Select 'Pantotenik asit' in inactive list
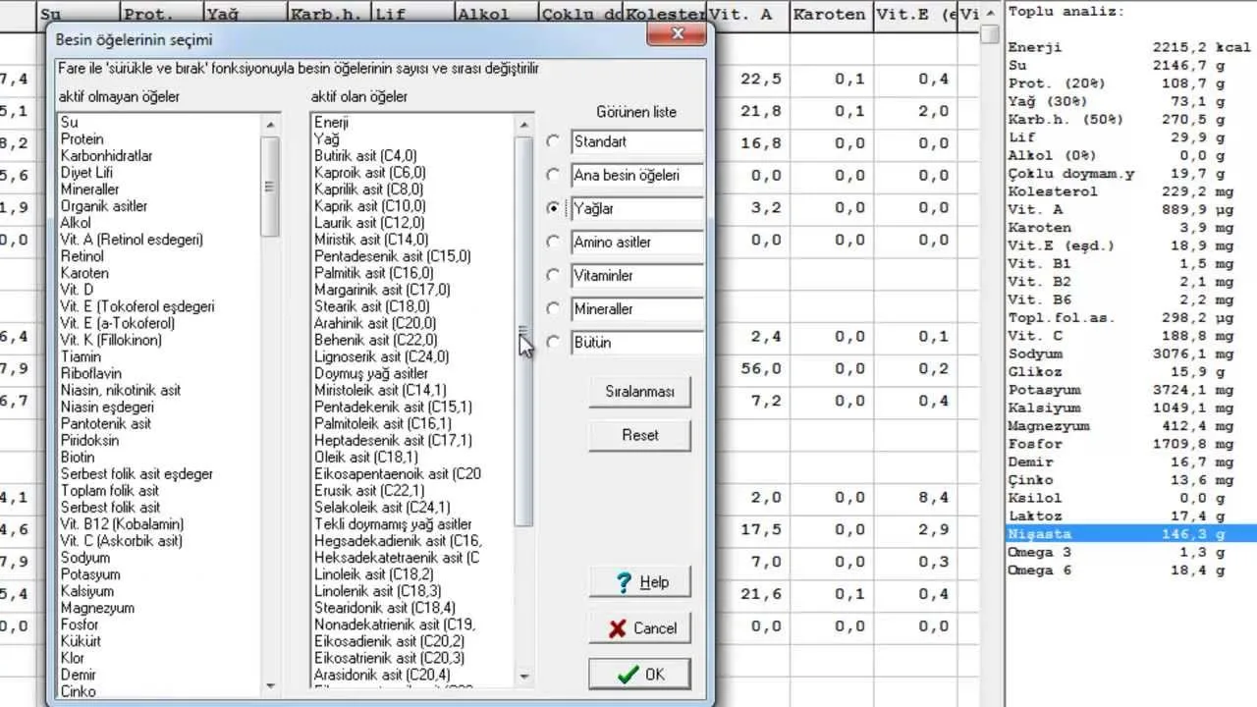This screenshot has width=1257, height=707. pos(106,423)
